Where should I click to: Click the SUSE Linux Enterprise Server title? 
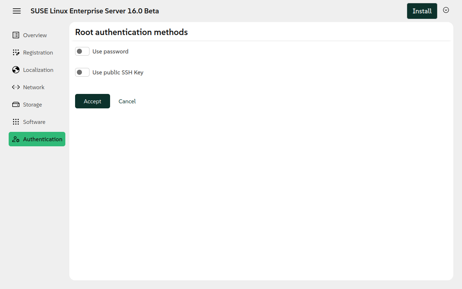tap(95, 11)
